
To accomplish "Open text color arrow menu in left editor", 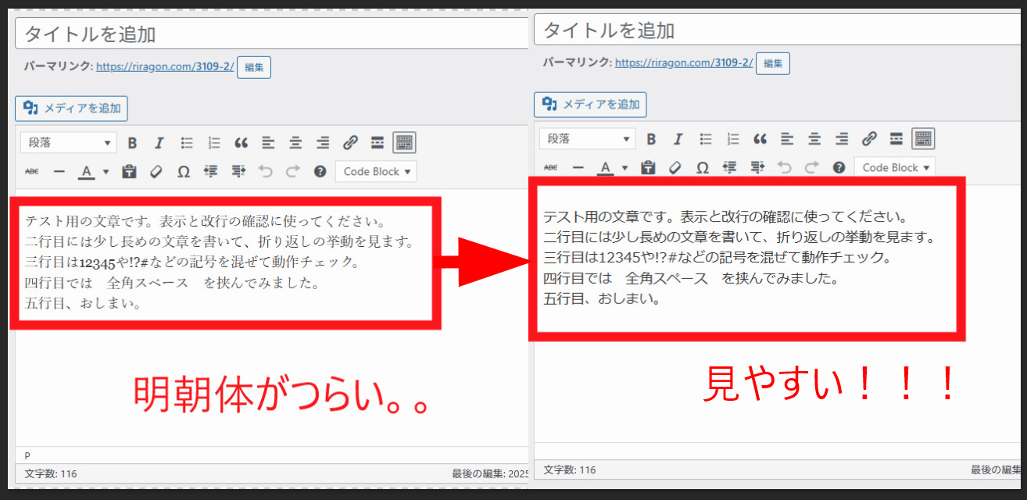I will (x=106, y=172).
